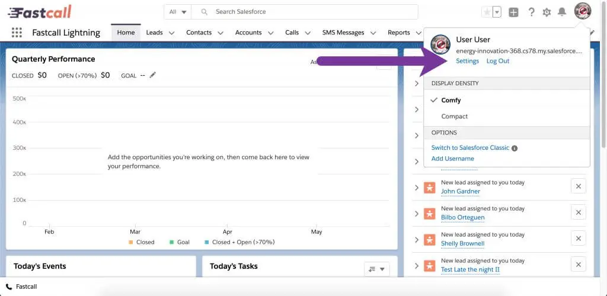This screenshot has width=607, height=296.
Task: Open the Bilbo Orteguen lead link
Action: click(x=462, y=217)
